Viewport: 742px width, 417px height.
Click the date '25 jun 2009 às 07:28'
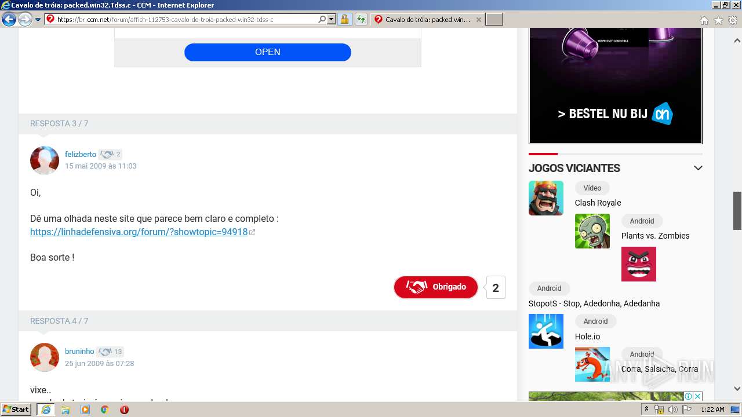[100, 364]
